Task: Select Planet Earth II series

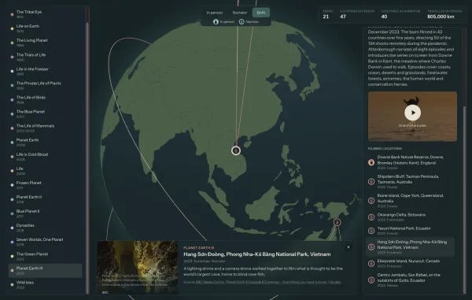Action: tap(45, 198)
